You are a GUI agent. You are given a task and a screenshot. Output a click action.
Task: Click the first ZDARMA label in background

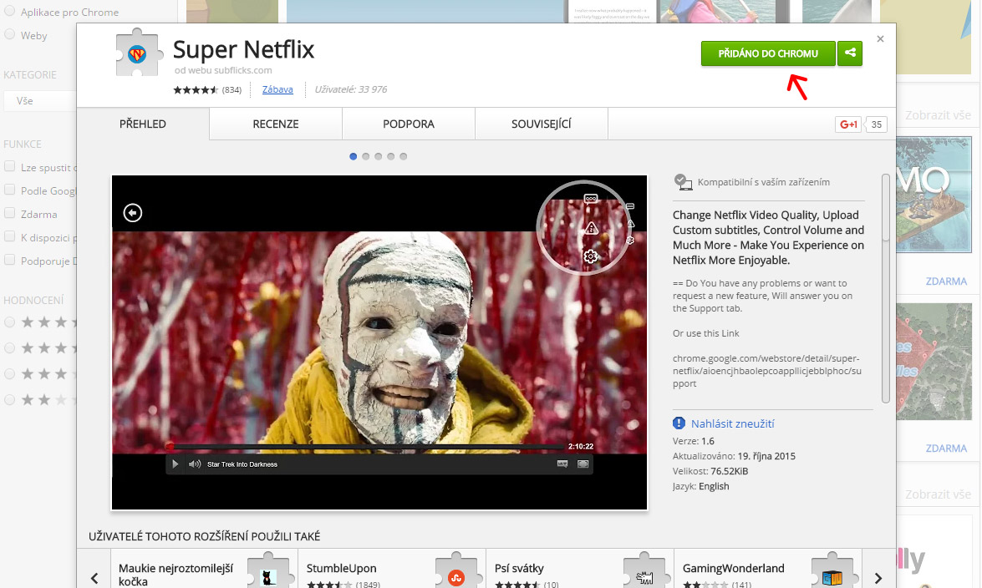pyautogui.click(x=946, y=281)
